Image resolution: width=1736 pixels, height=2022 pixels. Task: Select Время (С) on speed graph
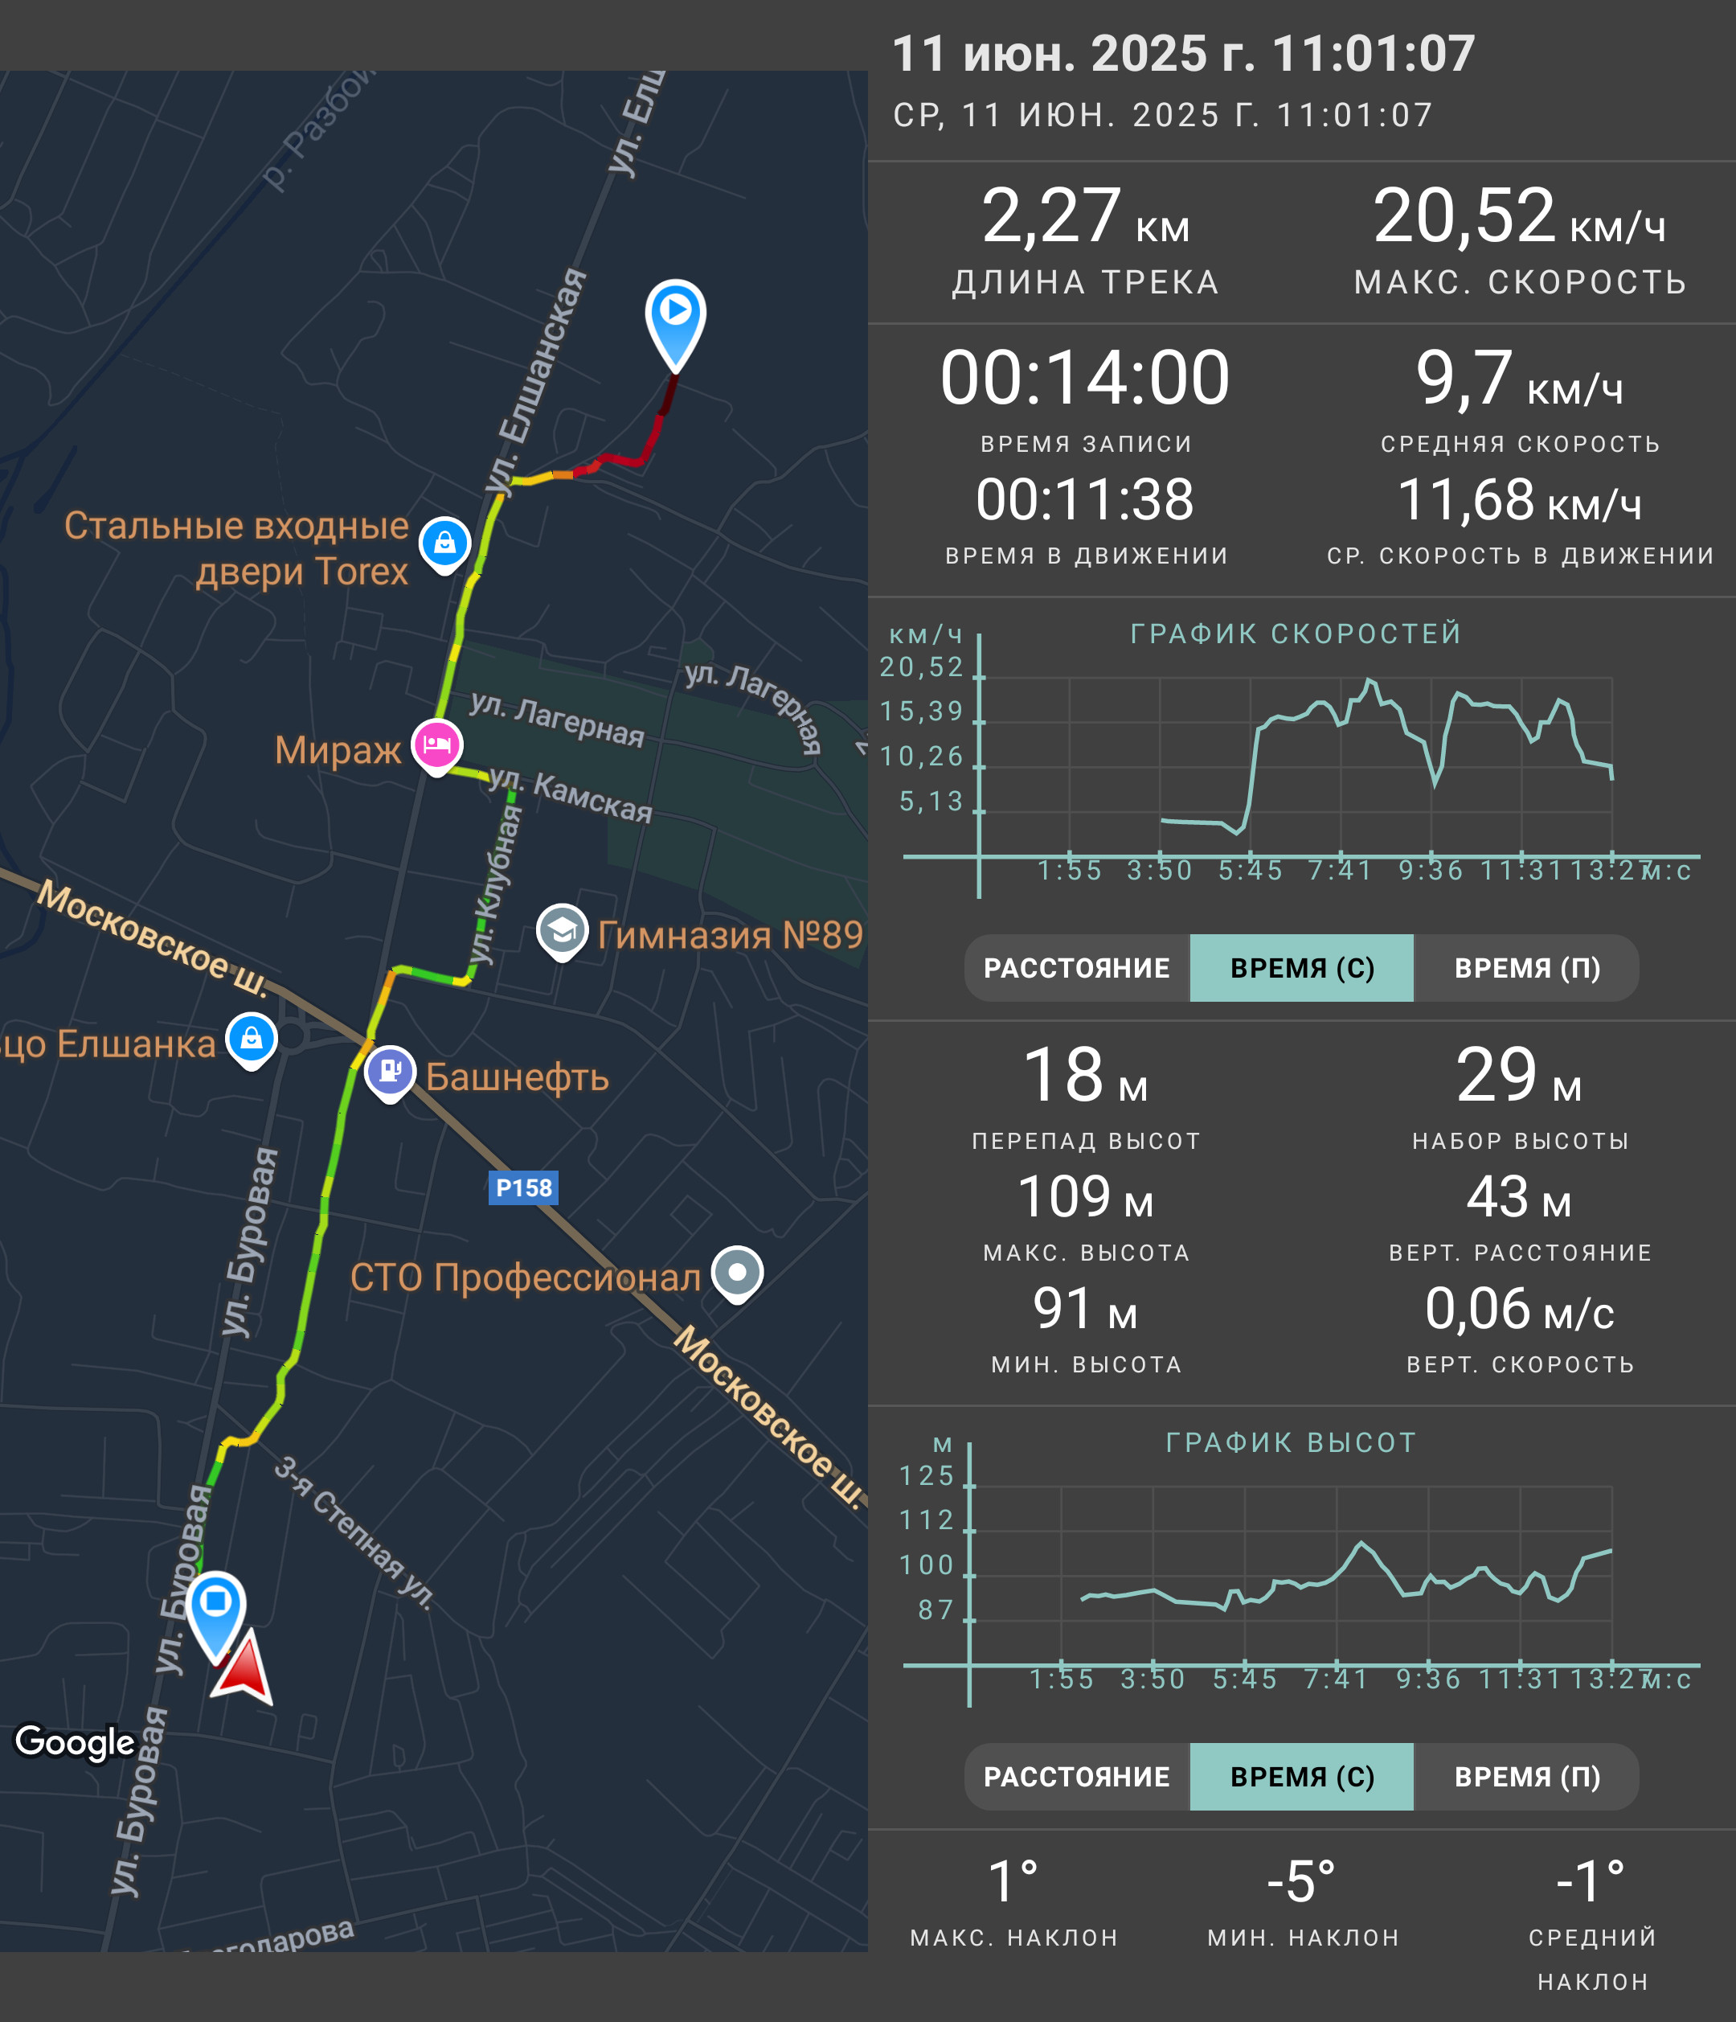tap(1302, 968)
